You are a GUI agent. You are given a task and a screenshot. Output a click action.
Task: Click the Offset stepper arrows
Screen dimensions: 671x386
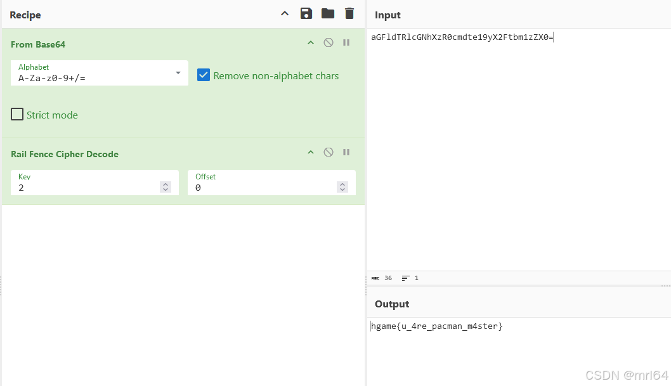pos(342,187)
